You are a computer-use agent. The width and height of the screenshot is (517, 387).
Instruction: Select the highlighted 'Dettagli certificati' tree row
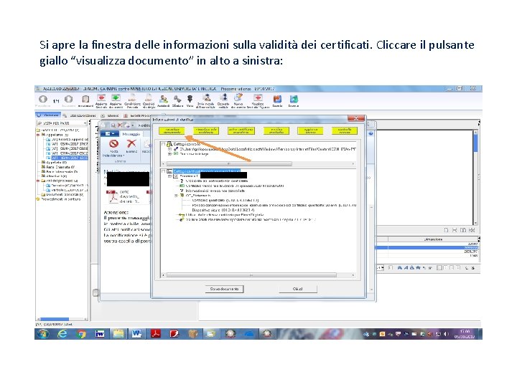tap(206, 171)
